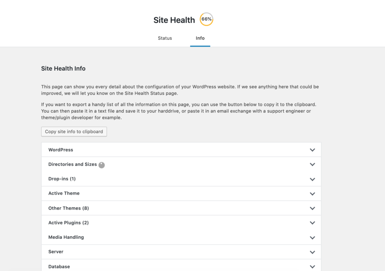
Task: Click the chevron arrow in Other Themes row
Action: [312, 208]
